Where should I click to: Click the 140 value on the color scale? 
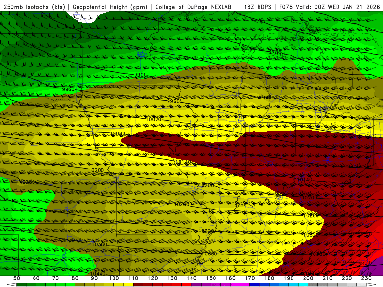click(x=191, y=278)
